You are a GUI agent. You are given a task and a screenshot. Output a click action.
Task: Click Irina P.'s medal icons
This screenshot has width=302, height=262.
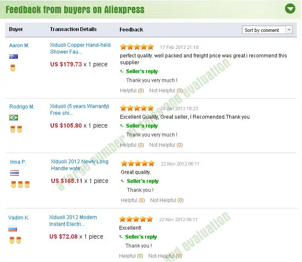pyautogui.click(x=20, y=184)
